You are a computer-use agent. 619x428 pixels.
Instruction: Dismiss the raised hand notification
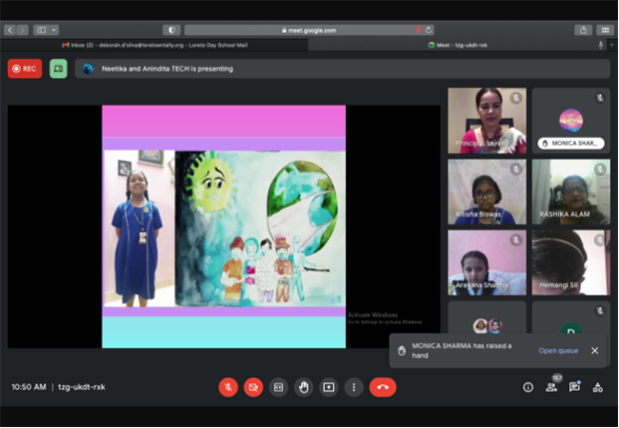point(594,350)
